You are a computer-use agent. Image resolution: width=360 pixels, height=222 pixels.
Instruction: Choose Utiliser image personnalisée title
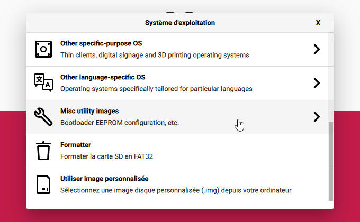104,179
